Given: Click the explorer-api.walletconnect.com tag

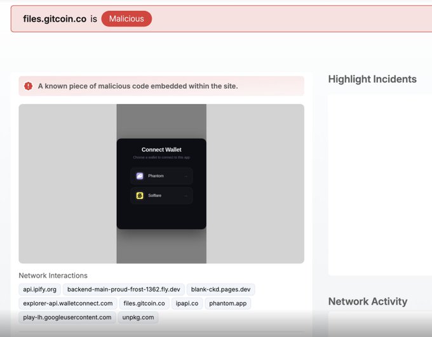Looking at the screenshot, I should click(x=68, y=303).
